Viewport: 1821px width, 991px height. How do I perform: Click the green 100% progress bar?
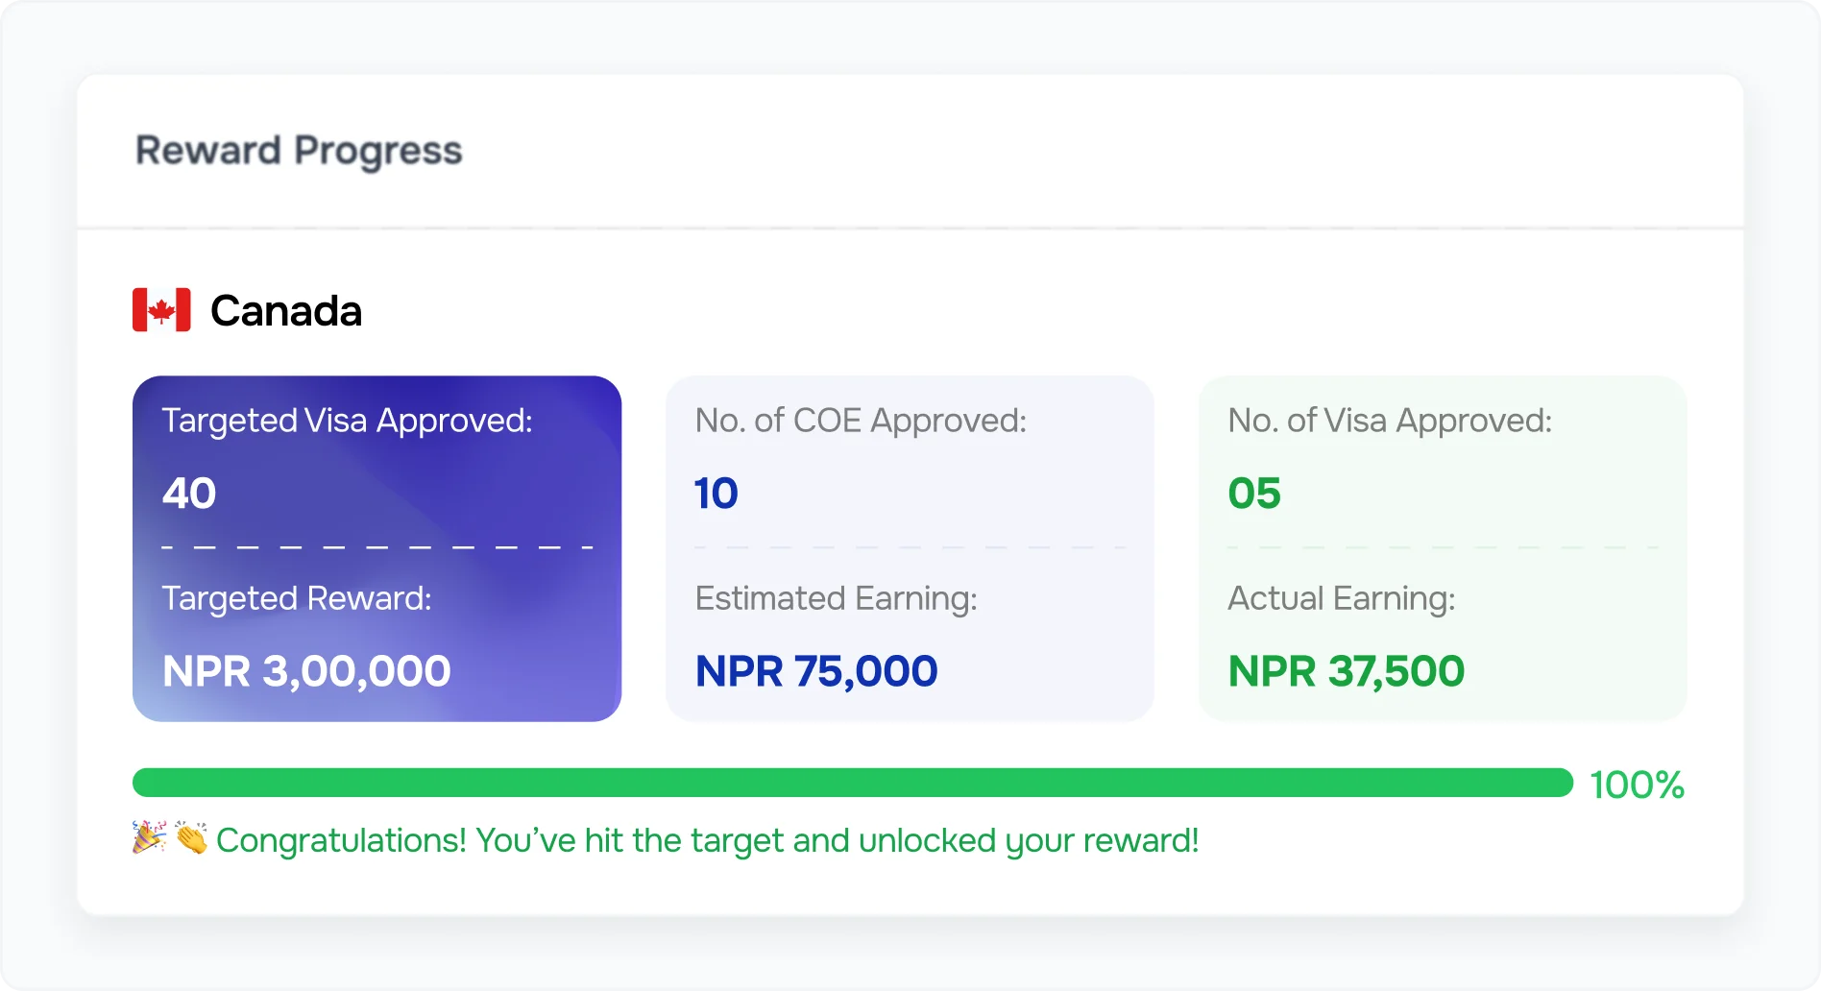tap(853, 783)
